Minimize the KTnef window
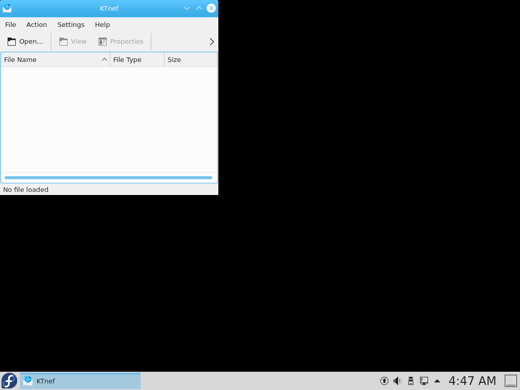520x390 pixels. 187,8
